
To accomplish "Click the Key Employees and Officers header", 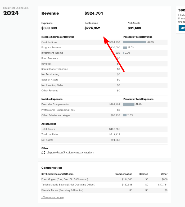I will click(57, 174).
